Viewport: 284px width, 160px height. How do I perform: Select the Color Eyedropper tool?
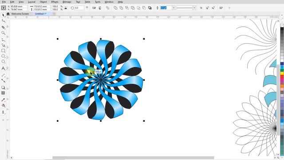point(3,100)
